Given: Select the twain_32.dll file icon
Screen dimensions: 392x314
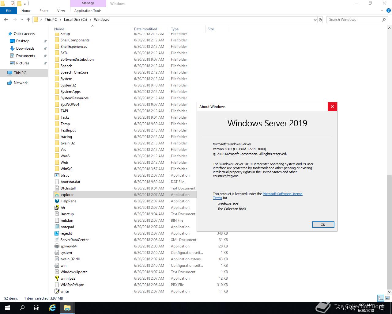Looking at the screenshot, I should click(57, 259).
